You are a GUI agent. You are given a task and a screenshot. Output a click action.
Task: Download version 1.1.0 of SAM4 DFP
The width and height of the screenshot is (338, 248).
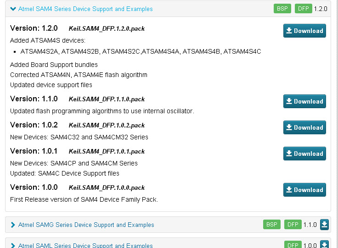pyautogui.click(x=304, y=101)
